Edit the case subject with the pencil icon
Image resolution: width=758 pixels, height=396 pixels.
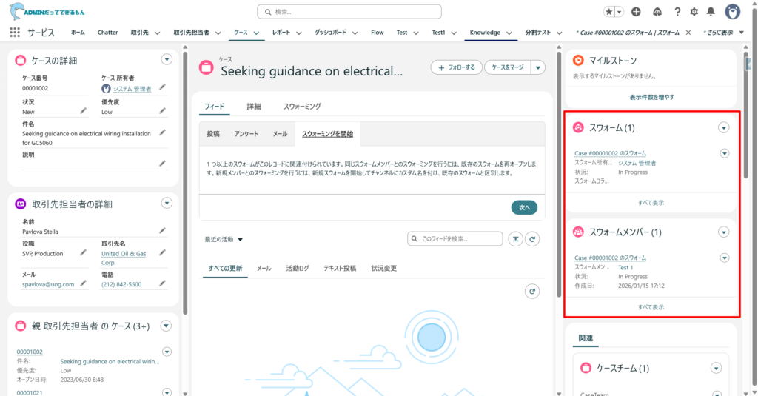(162, 132)
